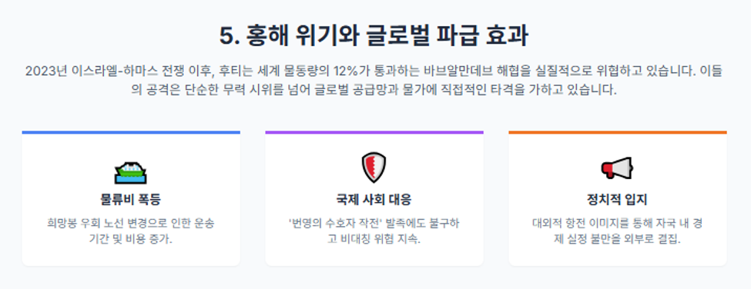
Task: Click the 대외적 항전 이미지 description text
Action: point(618,231)
